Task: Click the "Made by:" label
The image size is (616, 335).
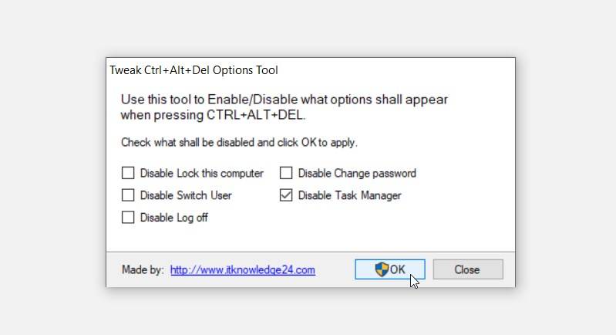Action: coord(143,270)
